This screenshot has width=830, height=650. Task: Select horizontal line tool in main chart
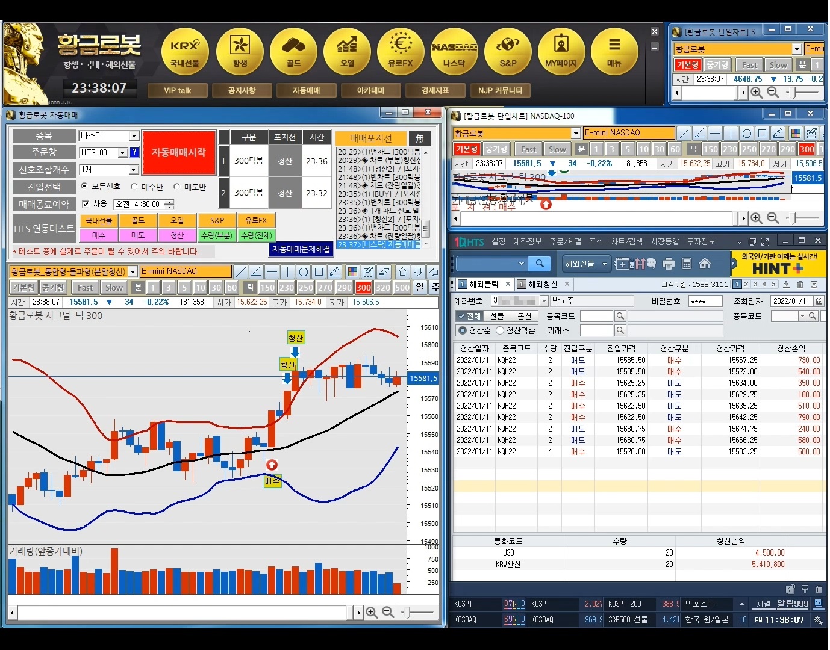tap(272, 271)
